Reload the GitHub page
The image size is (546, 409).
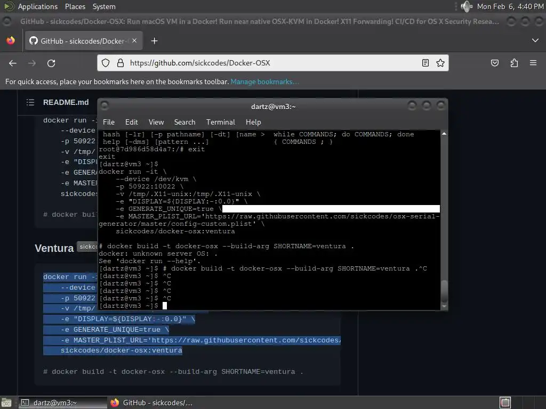pyautogui.click(x=51, y=63)
